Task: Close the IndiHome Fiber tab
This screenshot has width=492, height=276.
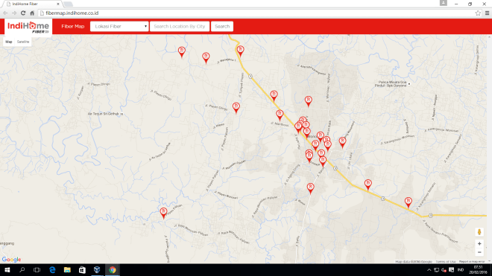Action: tap(58, 4)
